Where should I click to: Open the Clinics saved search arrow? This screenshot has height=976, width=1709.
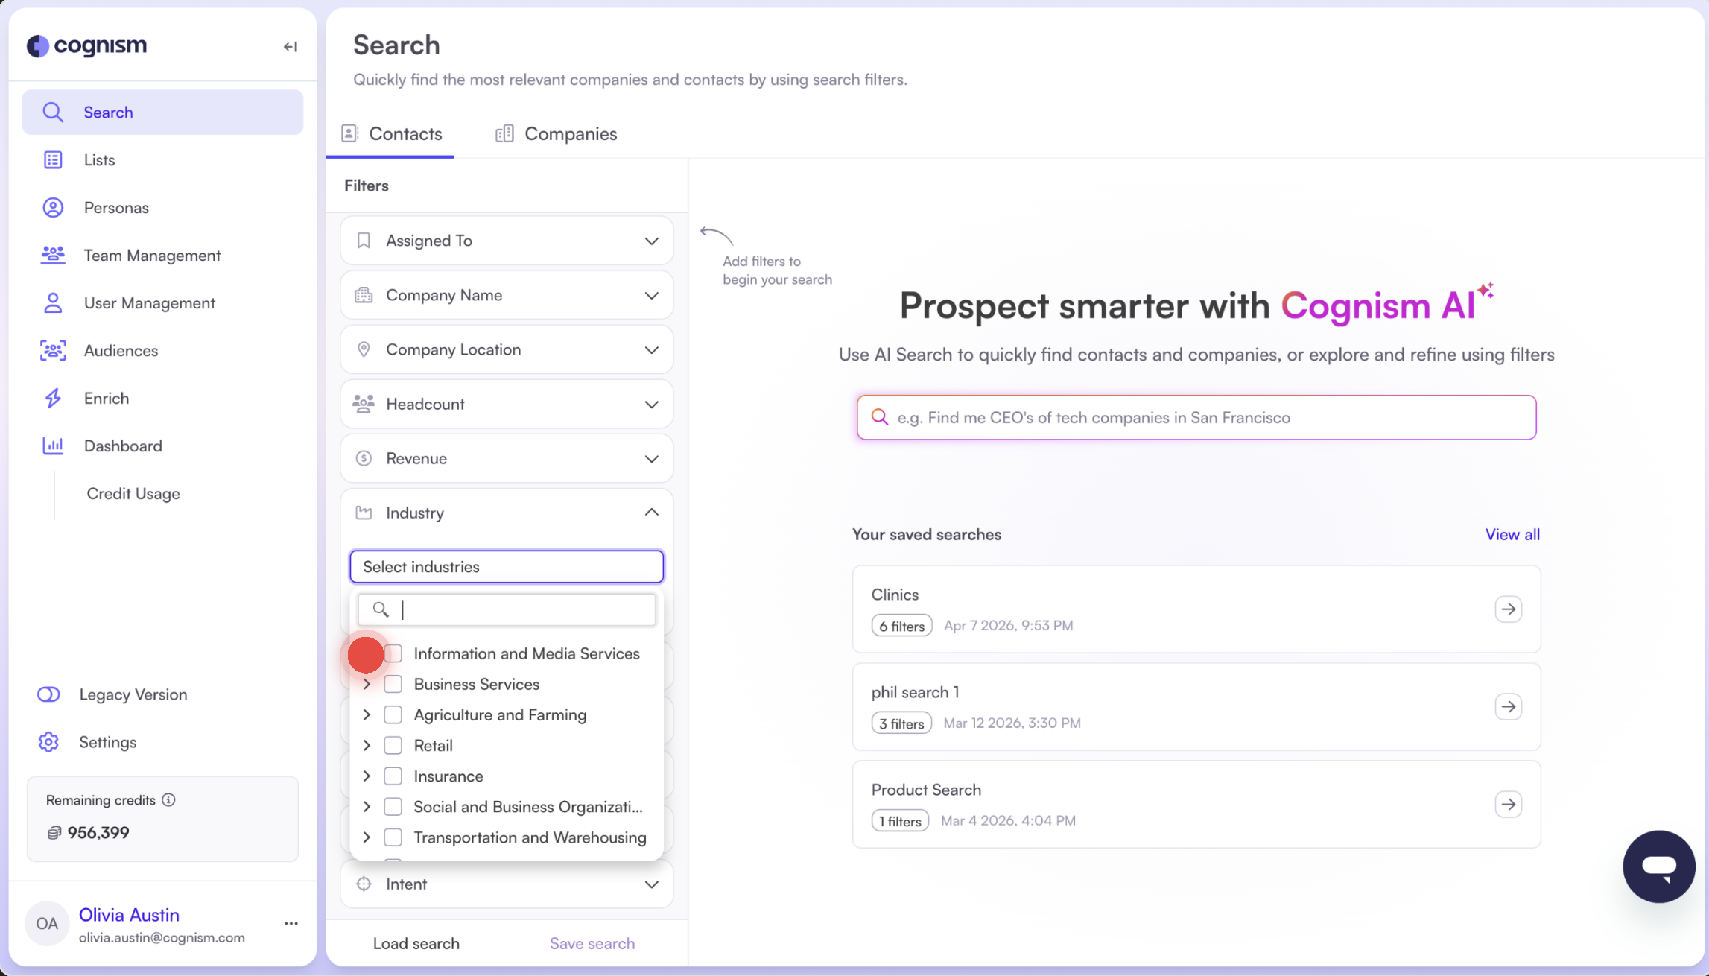[1508, 609]
